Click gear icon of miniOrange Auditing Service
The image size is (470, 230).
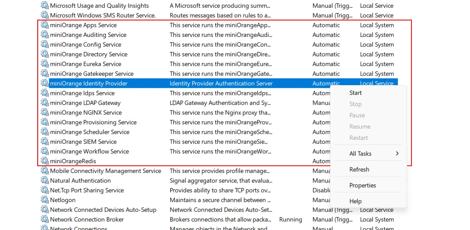(x=45, y=35)
